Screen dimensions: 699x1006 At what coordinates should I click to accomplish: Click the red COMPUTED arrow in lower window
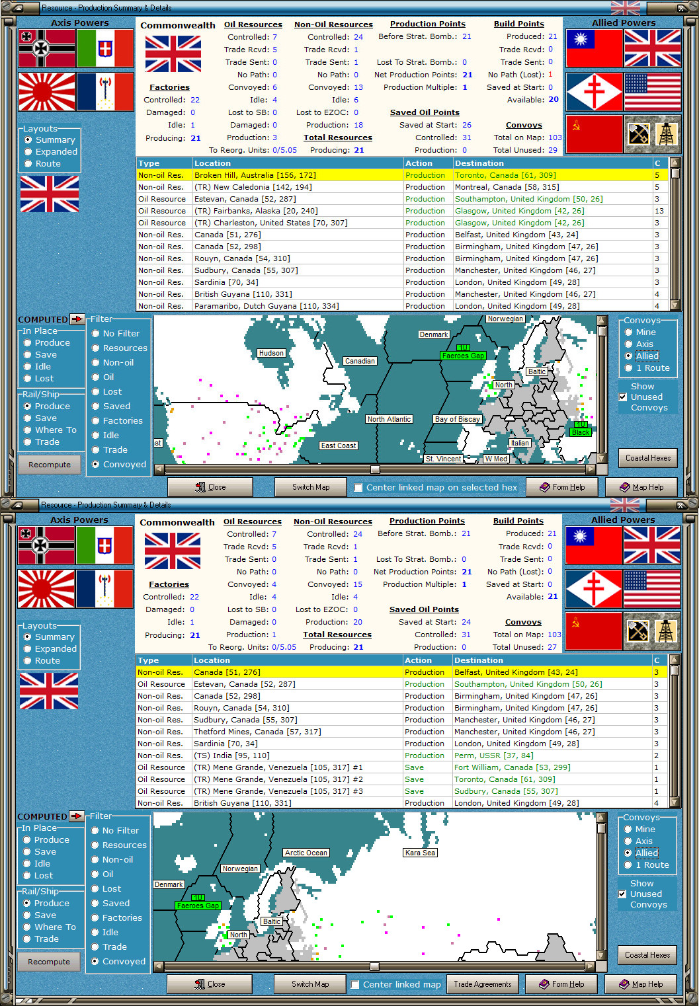[77, 816]
